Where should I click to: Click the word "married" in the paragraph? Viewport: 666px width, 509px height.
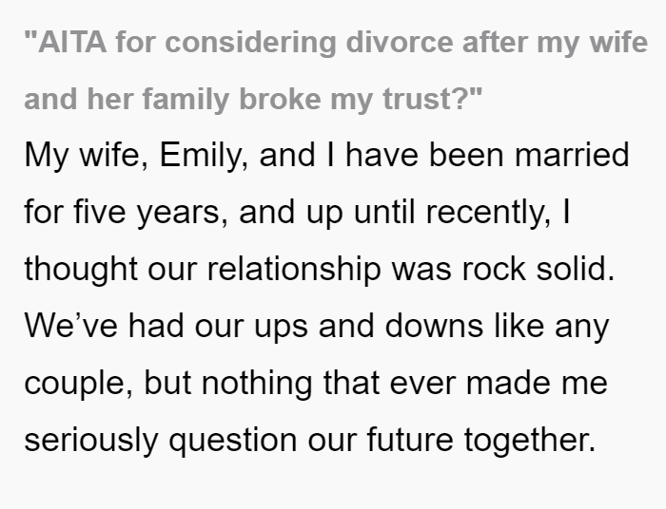pos(572,155)
